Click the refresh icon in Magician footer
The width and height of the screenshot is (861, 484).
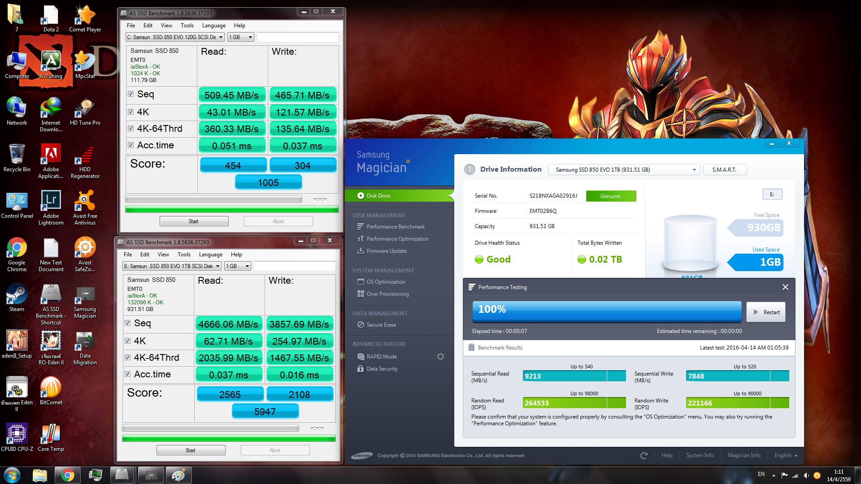(644, 455)
